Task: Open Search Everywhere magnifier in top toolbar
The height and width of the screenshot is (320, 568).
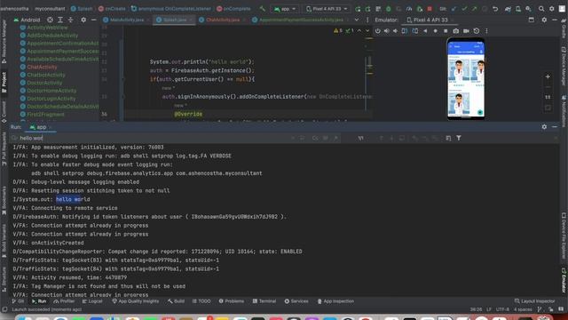Action: (541, 9)
